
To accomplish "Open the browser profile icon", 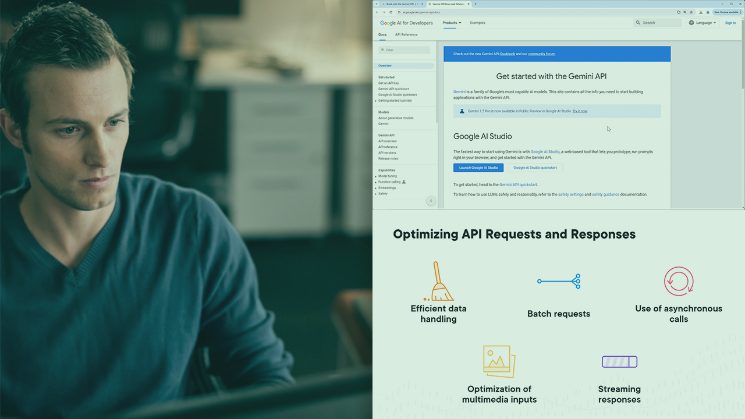I will click(x=708, y=12).
